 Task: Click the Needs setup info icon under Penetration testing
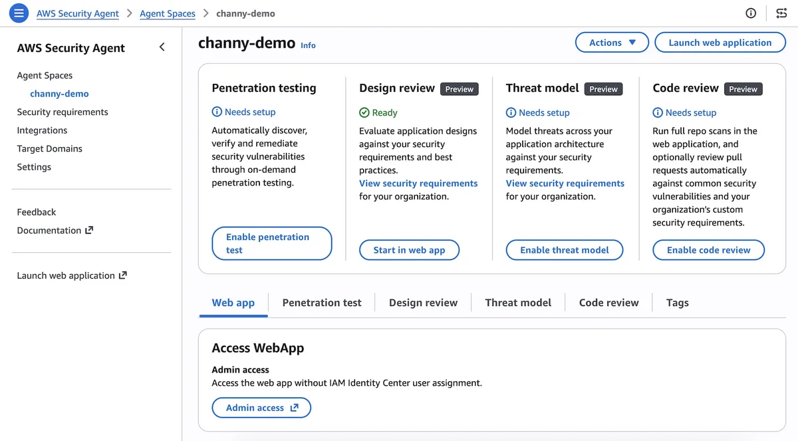point(217,112)
